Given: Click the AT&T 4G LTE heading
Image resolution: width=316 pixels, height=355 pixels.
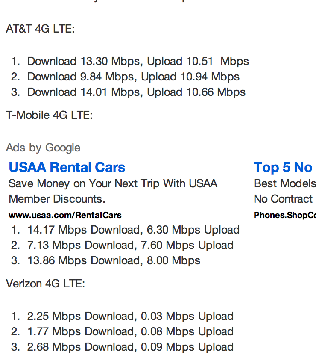Looking at the screenshot, I should pos(40,29).
